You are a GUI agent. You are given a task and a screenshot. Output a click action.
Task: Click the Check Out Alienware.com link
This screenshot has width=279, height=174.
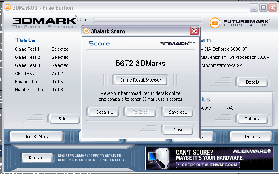tap(208, 165)
